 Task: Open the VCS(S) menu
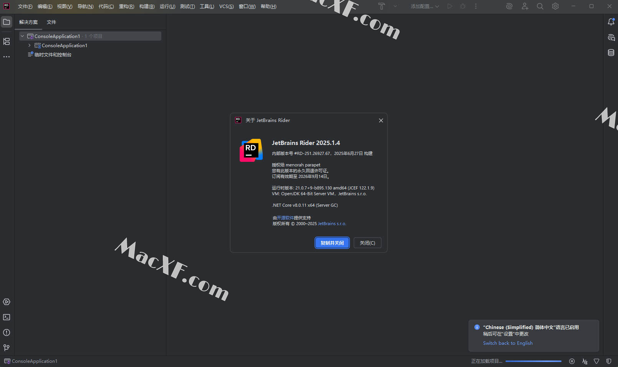[x=227, y=7]
